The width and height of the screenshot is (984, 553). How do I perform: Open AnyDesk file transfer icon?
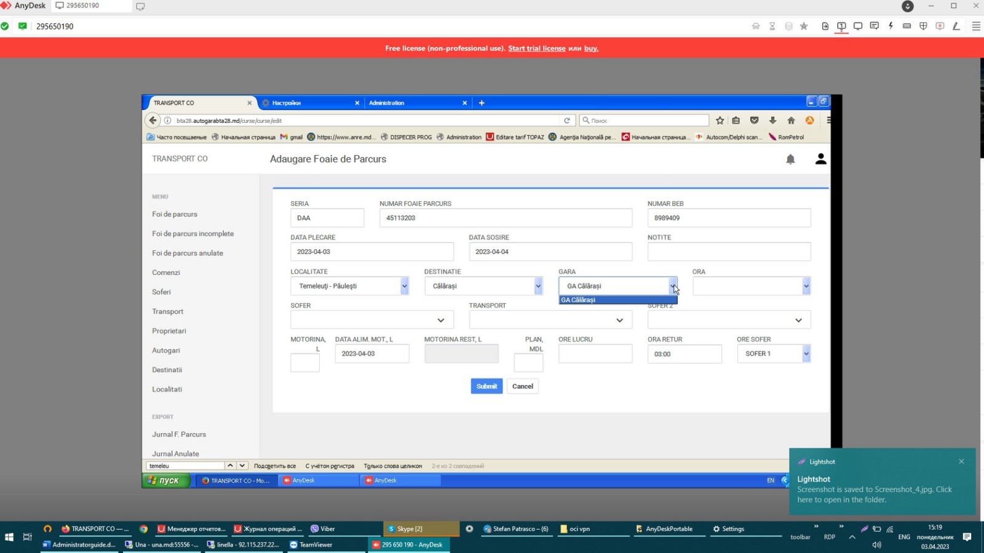[x=825, y=26]
